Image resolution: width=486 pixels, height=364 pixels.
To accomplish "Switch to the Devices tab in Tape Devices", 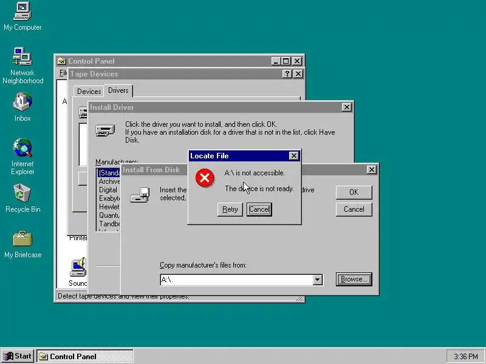I will pyautogui.click(x=89, y=92).
